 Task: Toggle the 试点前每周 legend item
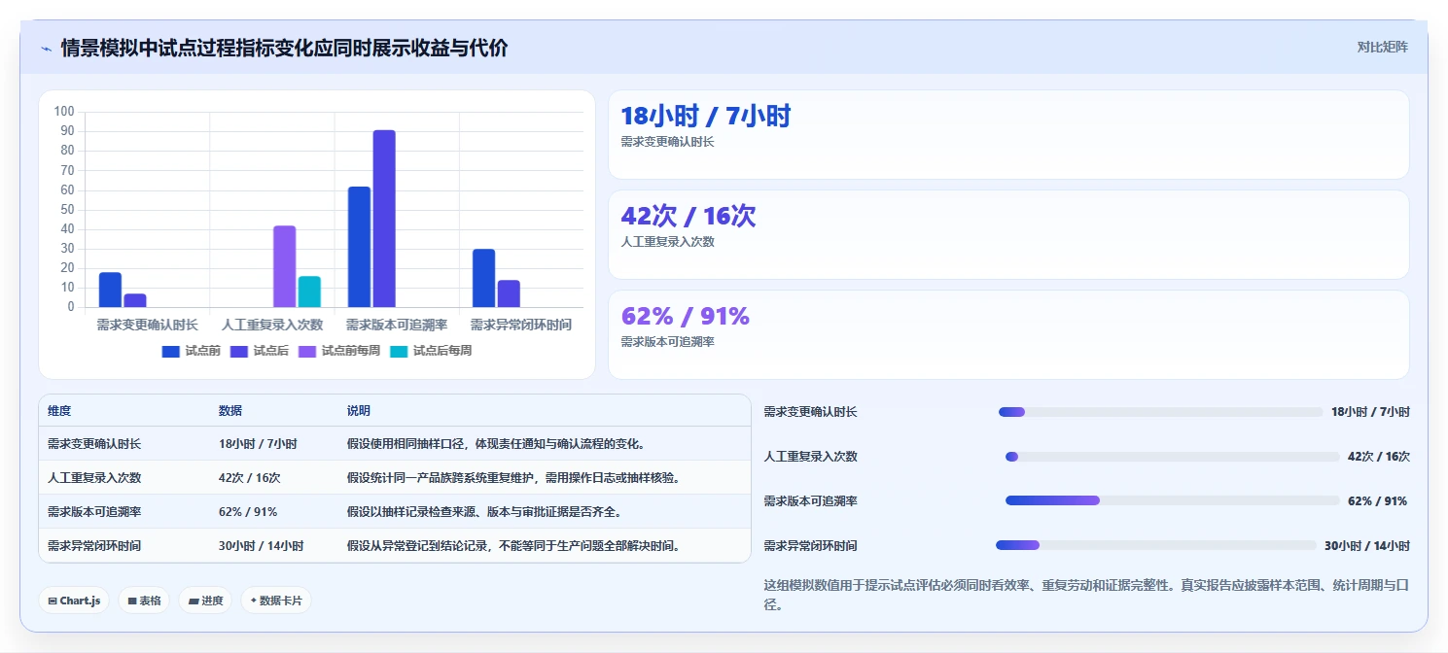tap(338, 351)
